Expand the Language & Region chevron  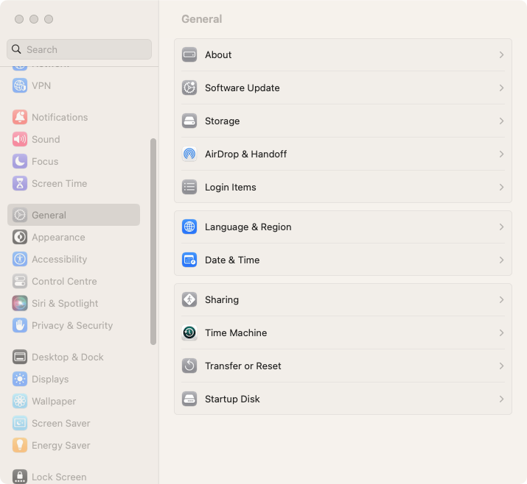tap(501, 227)
